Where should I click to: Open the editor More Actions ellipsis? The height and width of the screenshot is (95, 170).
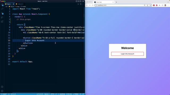(x=83, y=4)
